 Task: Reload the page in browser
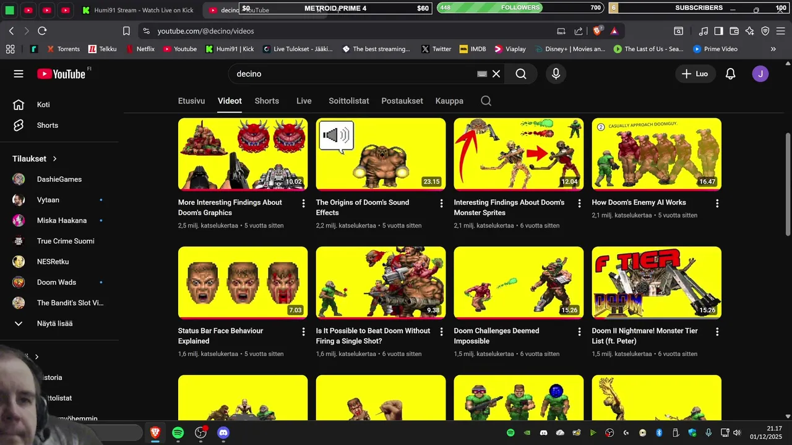(42, 31)
